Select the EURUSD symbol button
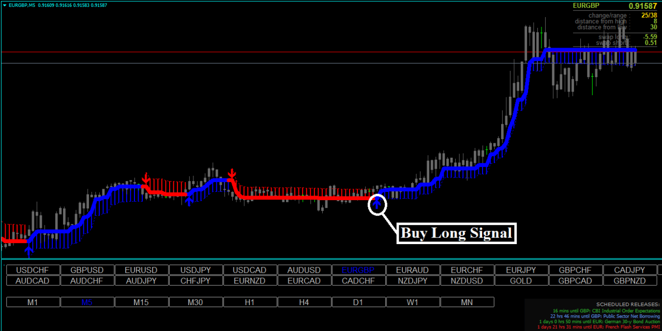The height and width of the screenshot is (331, 662). pyautogui.click(x=142, y=270)
